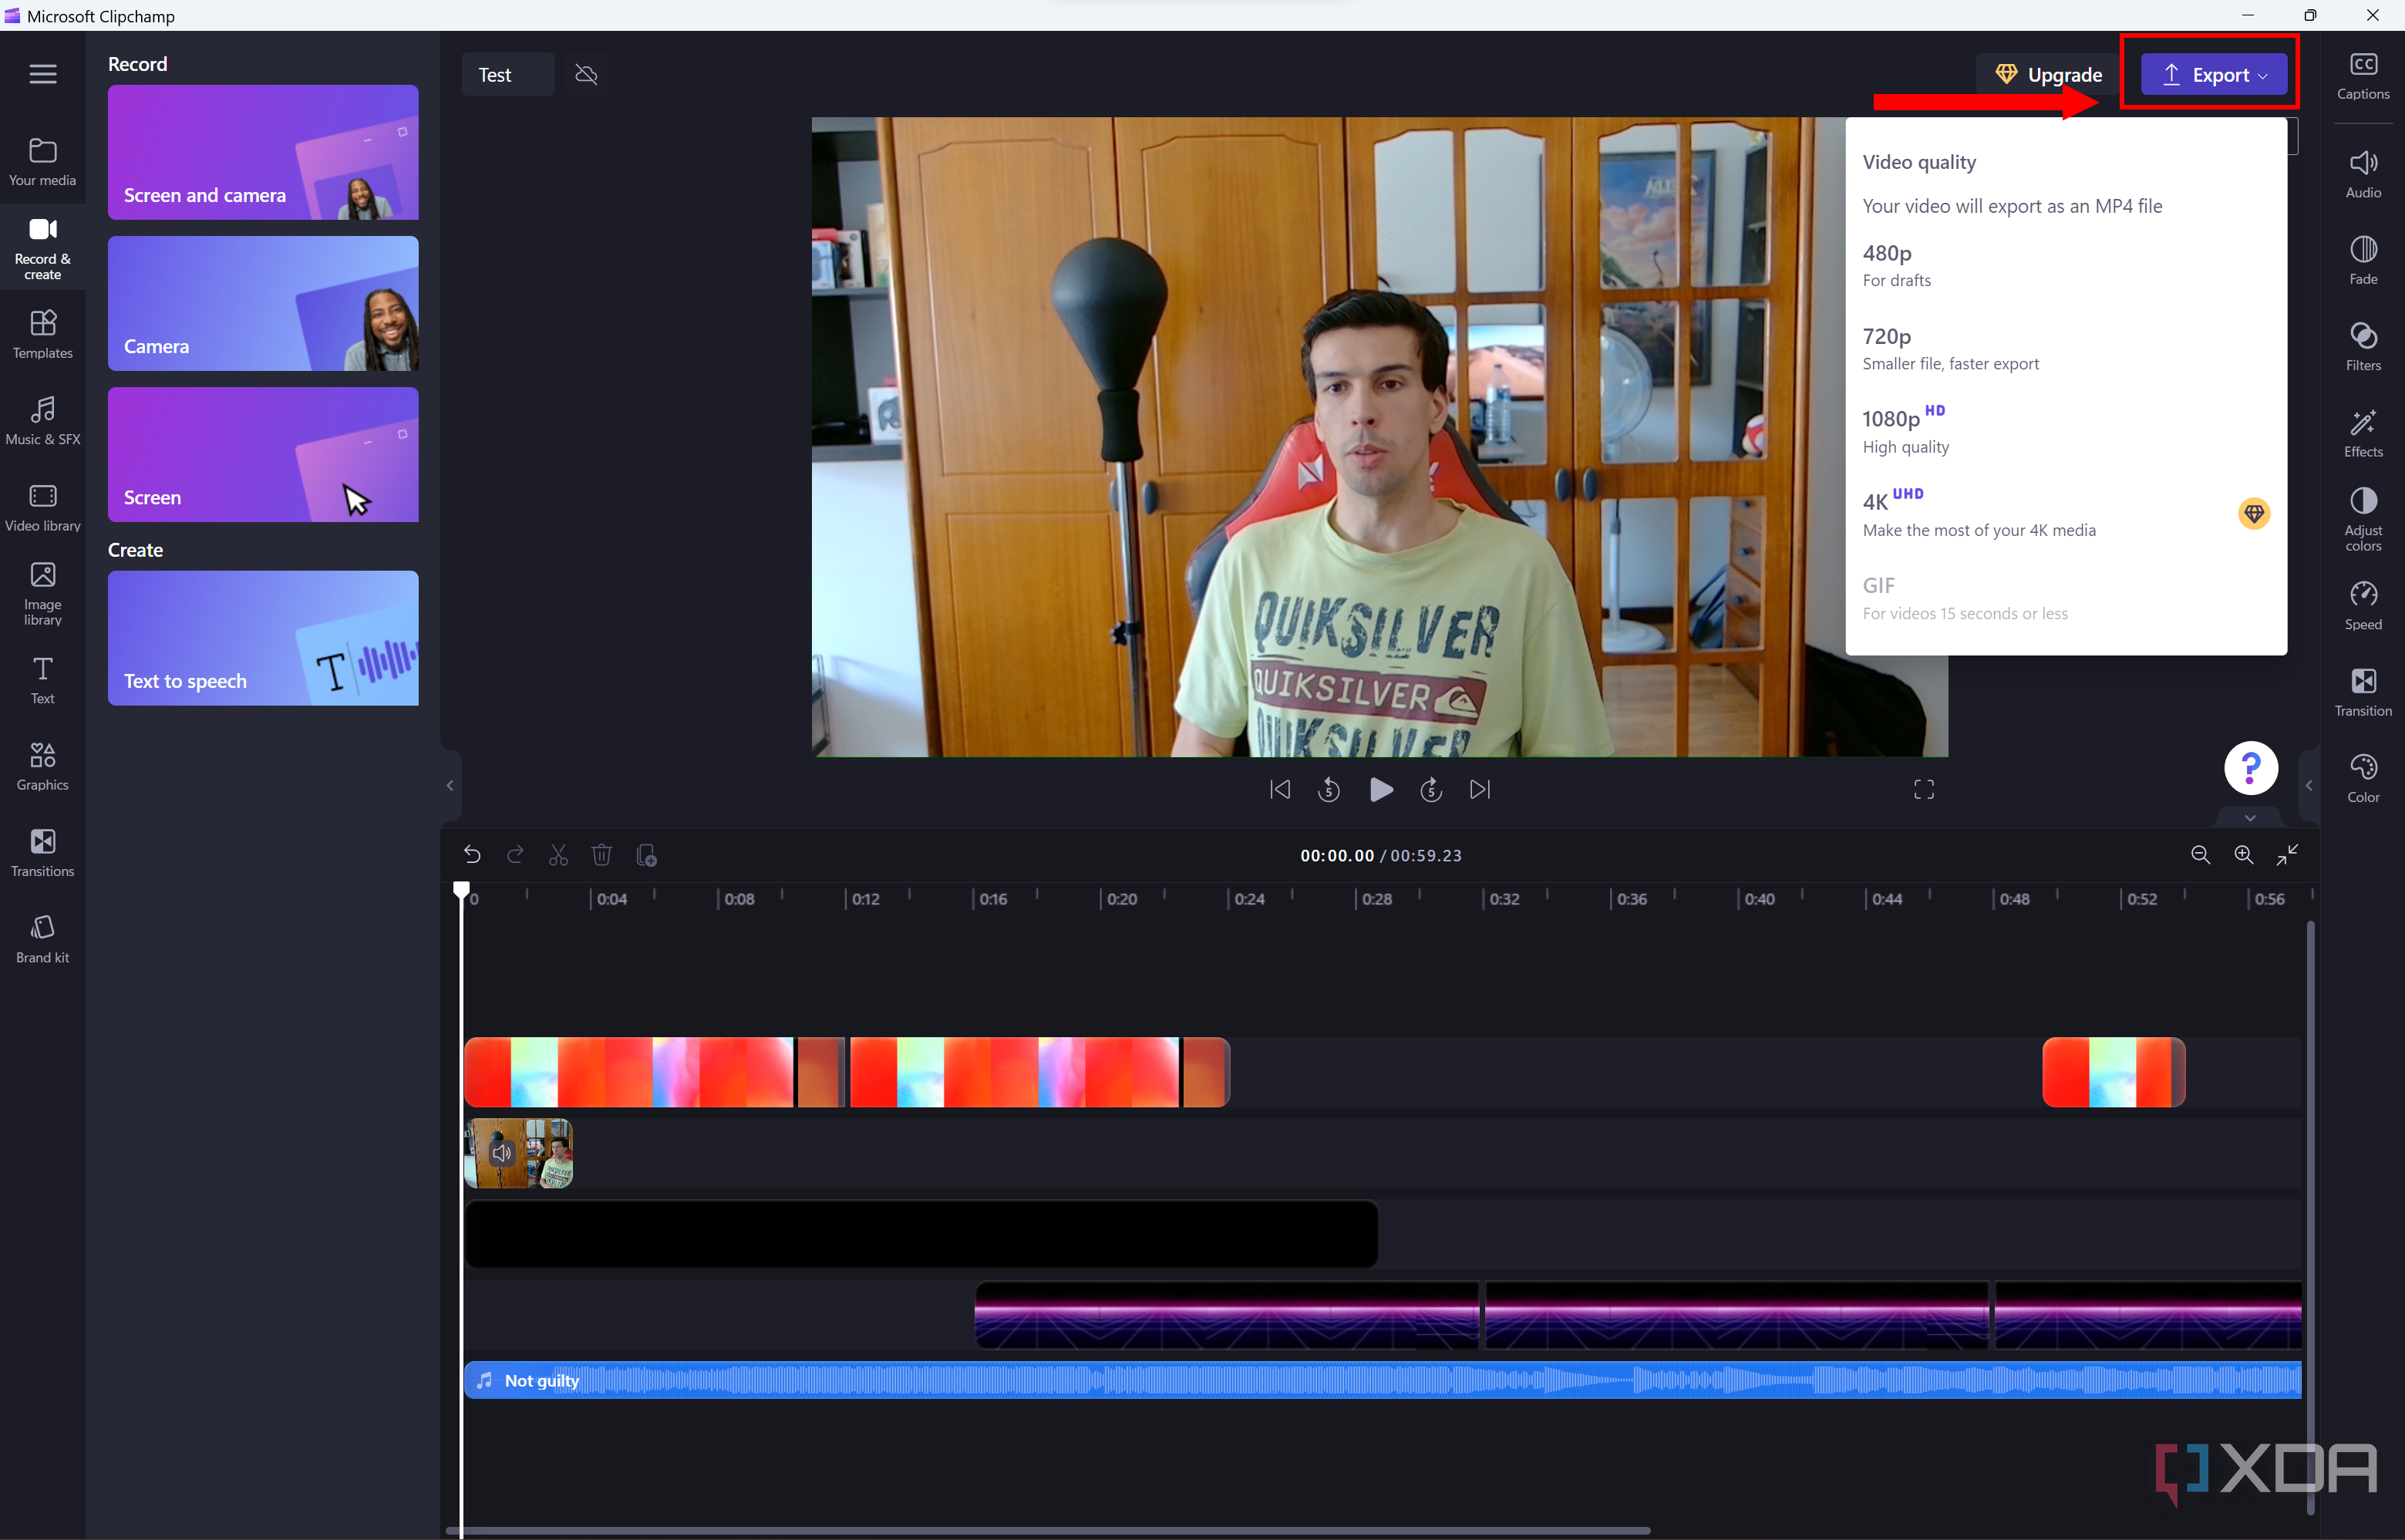The width and height of the screenshot is (2405, 1540).
Task: Open Your media panel
Action: tap(43, 162)
